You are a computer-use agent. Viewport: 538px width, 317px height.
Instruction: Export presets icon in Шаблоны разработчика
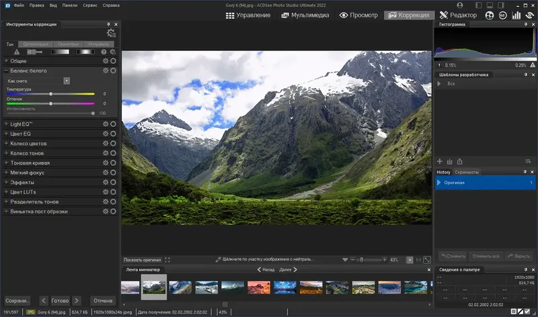coord(460,161)
